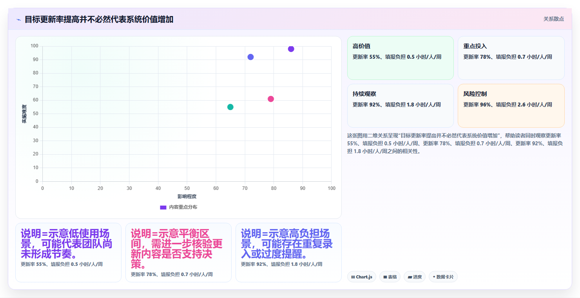Click the 影响程度 x-axis title

point(187,196)
